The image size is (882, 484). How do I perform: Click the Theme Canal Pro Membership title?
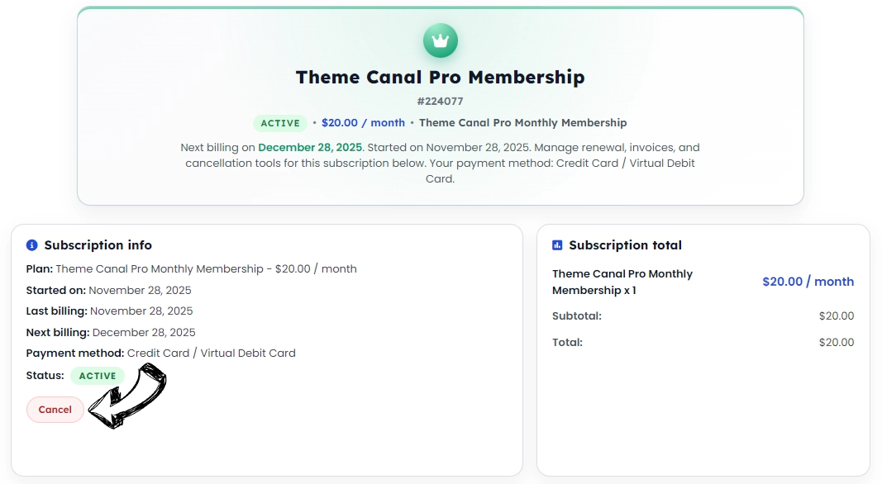pos(440,77)
